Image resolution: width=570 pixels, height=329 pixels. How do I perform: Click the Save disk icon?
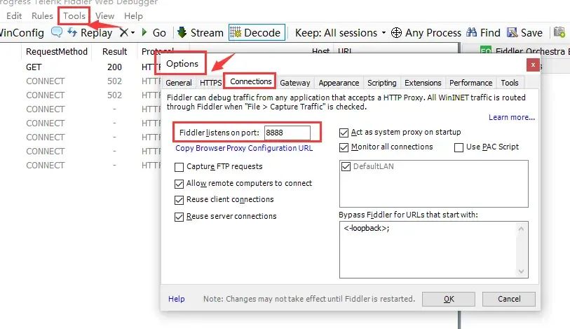click(x=513, y=32)
